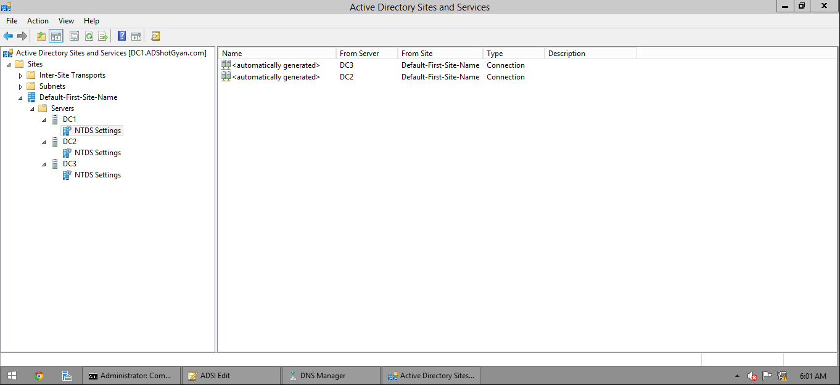Viewport: 840px width, 385px height.
Task: Select Active Directory Sites and Services root node
Action: click(111, 53)
